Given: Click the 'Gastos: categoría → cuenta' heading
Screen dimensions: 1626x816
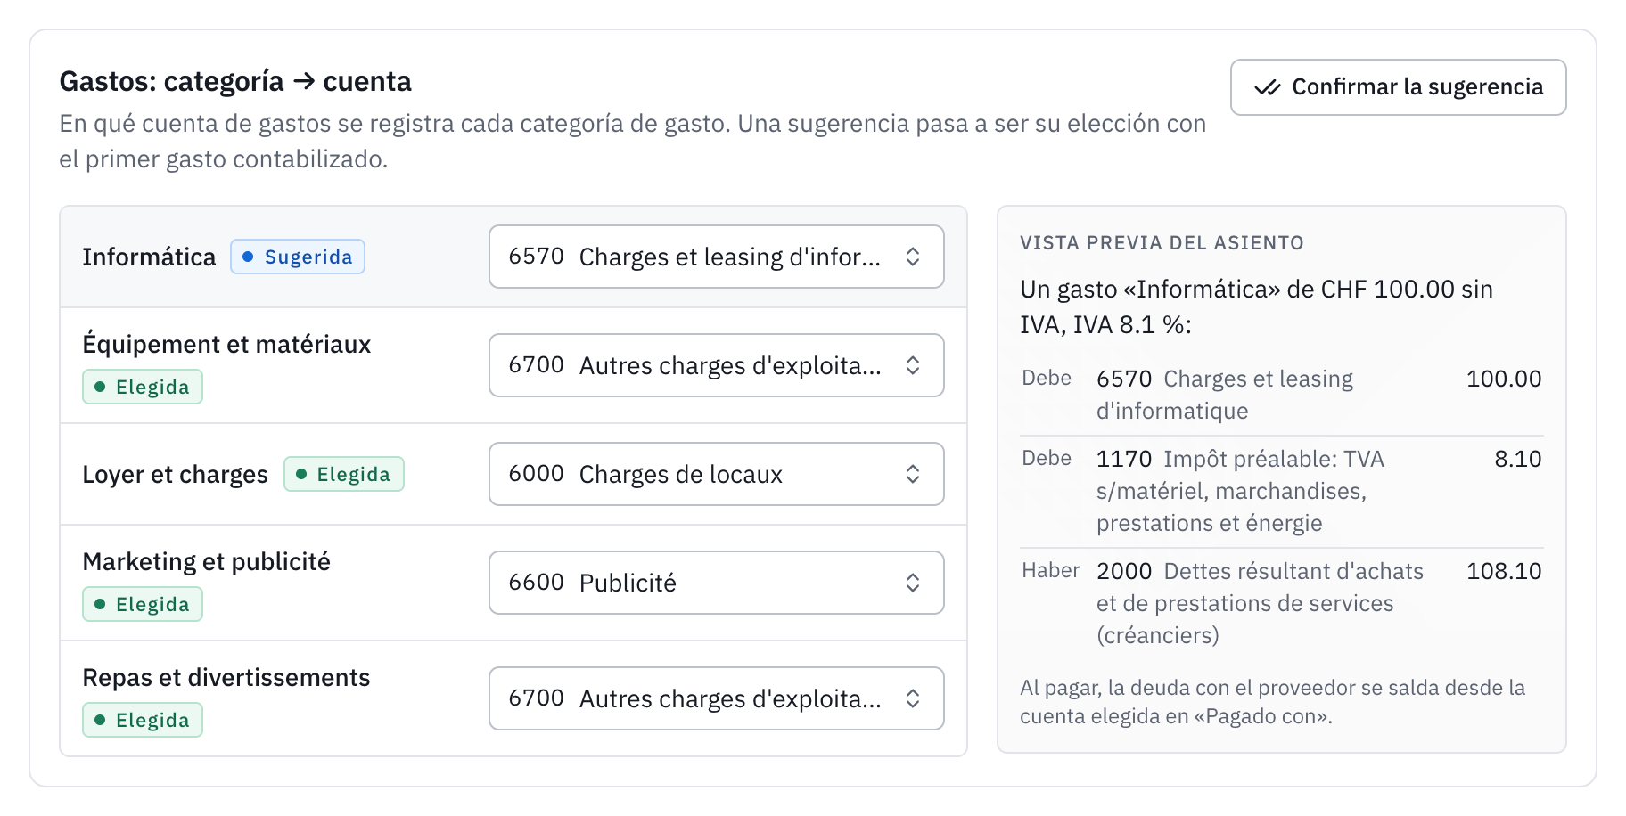Looking at the screenshot, I should point(235,82).
